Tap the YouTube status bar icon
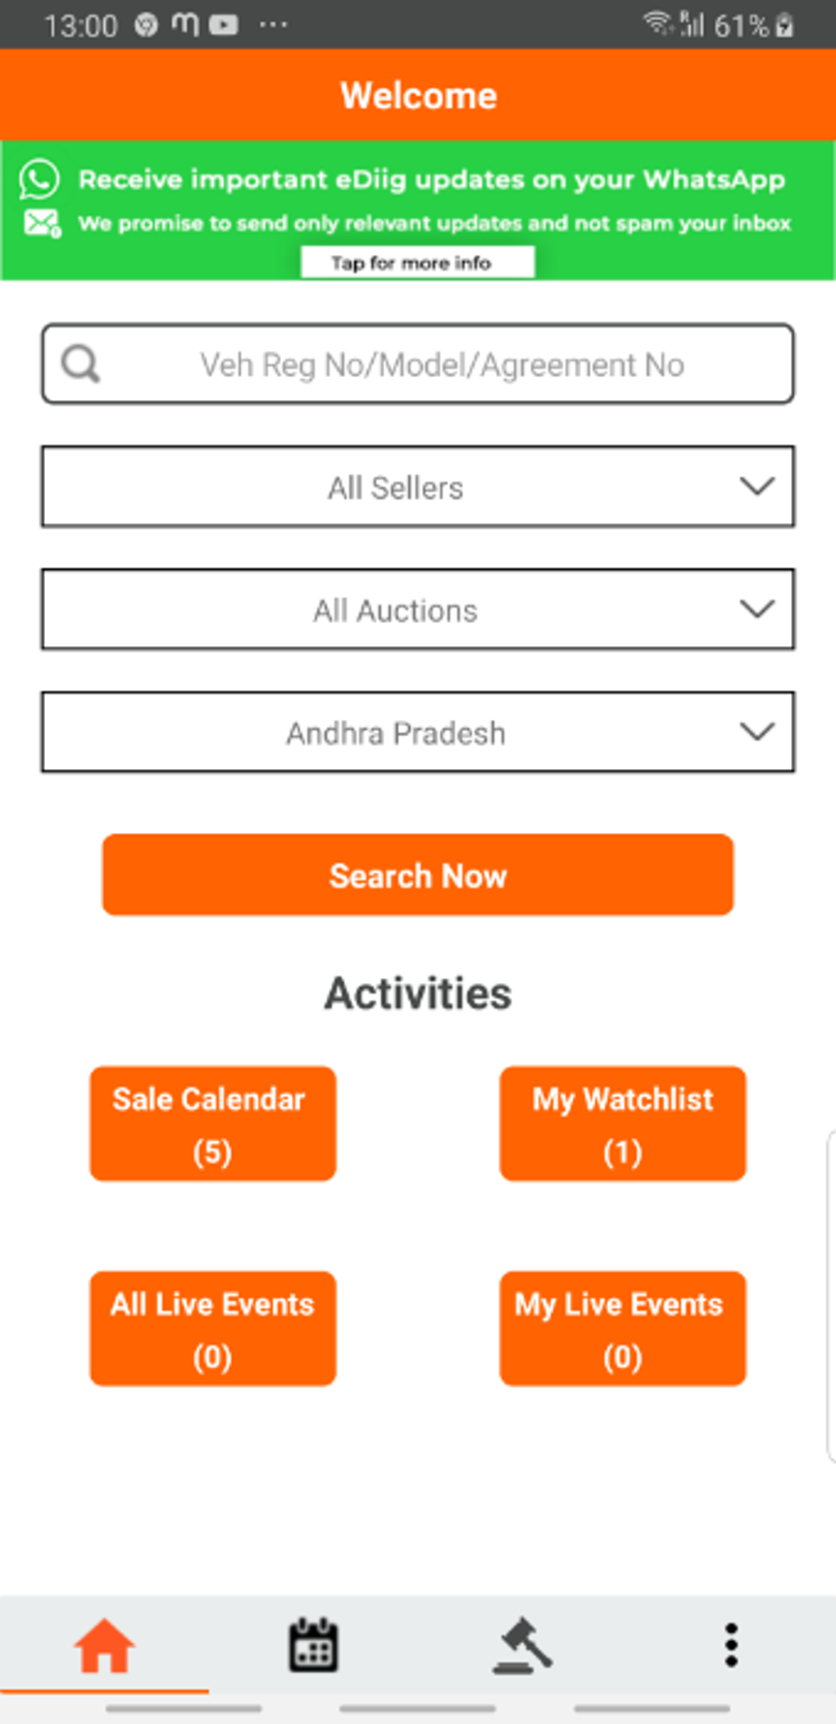 coord(224,25)
